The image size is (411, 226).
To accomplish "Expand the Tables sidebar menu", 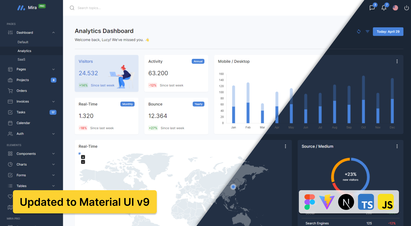I will click(x=53, y=186).
